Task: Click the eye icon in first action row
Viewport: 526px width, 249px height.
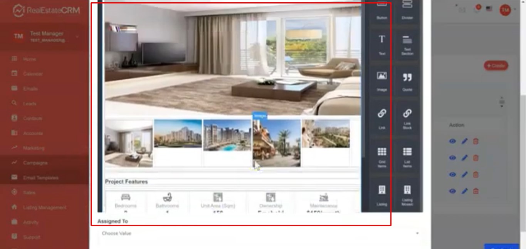Action: tap(452, 141)
